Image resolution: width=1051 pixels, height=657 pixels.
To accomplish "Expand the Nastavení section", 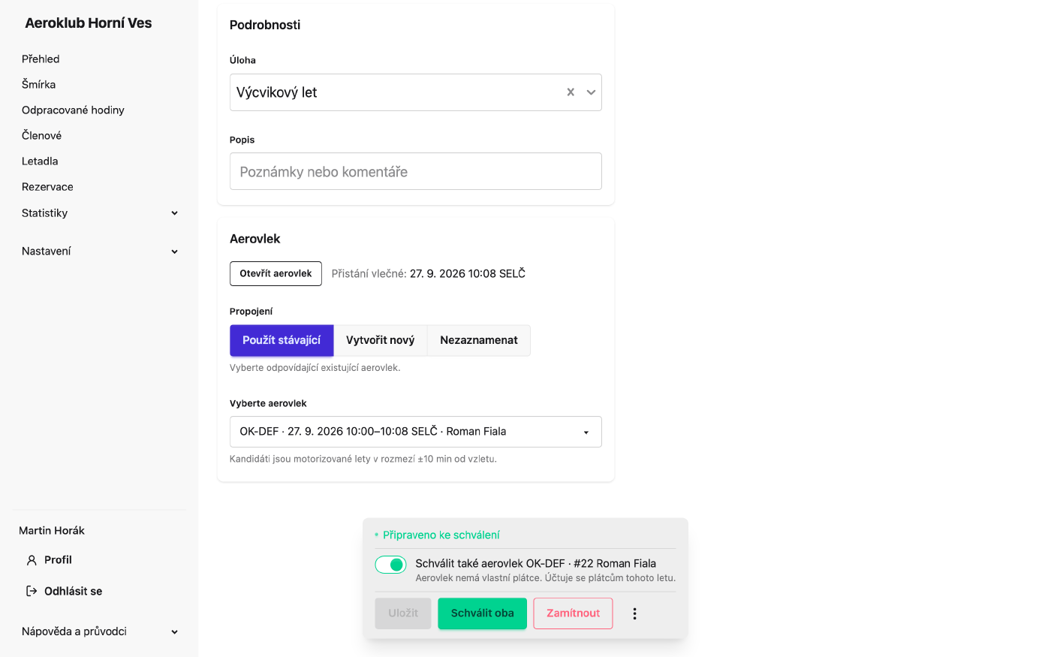I will coord(100,252).
